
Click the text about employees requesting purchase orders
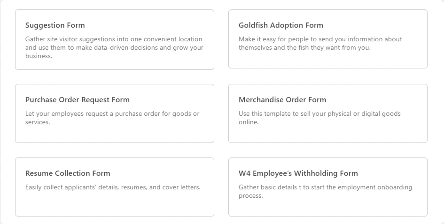(112, 118)
